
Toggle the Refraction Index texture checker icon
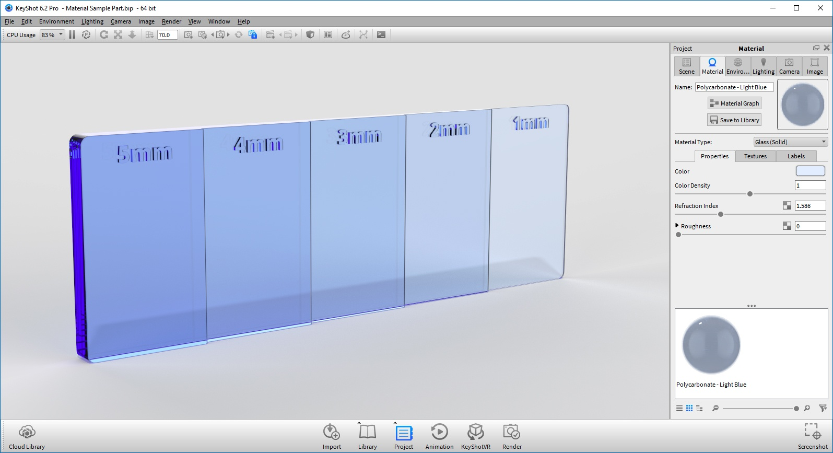pos(787,206)
